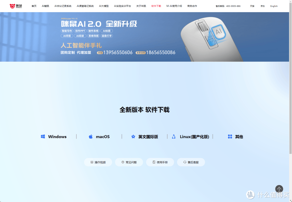
Task: Contact 售后客服 support button
Action: (x=191, y=162)
